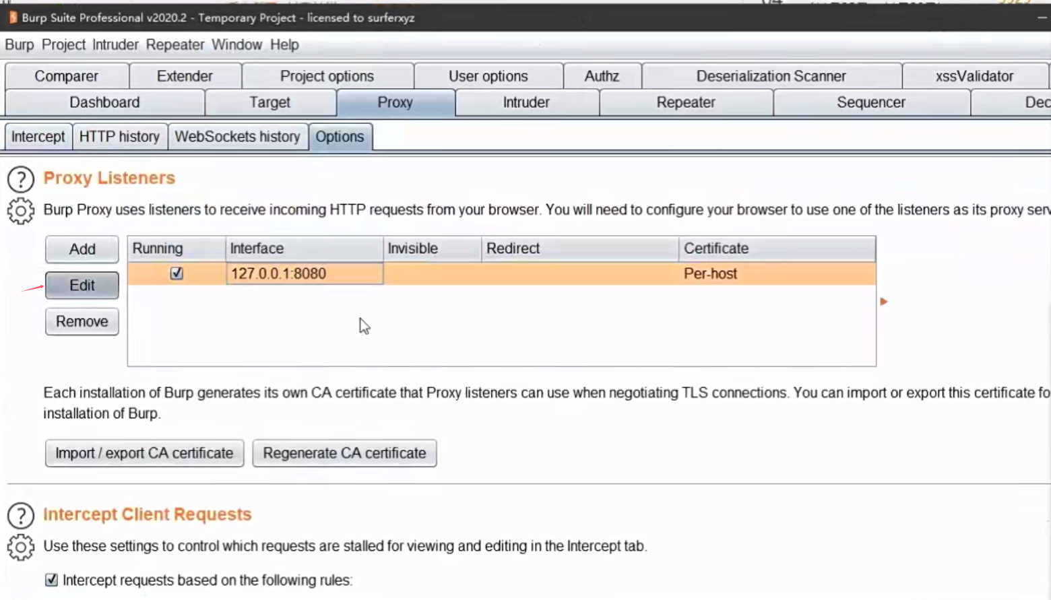Open the Intercept sub-tab

pos(38,137)
